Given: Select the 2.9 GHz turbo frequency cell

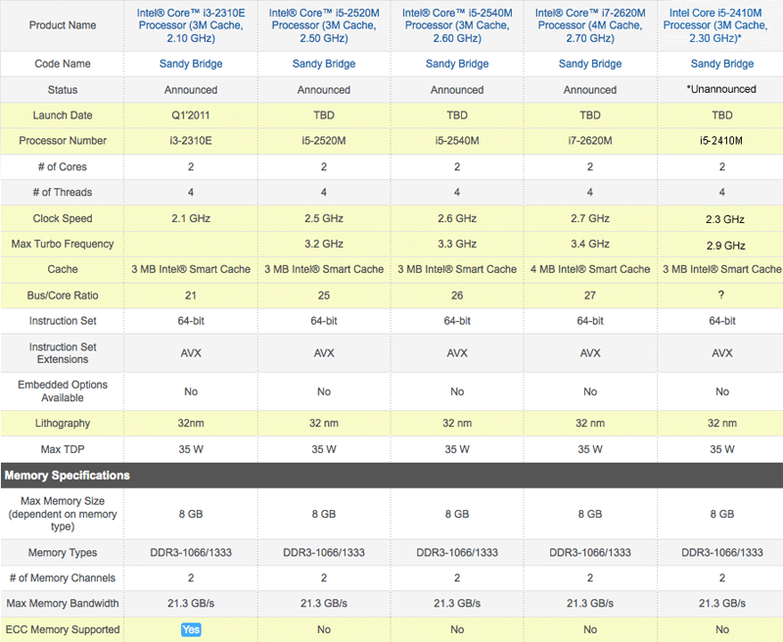Looking at the screenshot, I should pyautogui.click(x=725, y=246).
